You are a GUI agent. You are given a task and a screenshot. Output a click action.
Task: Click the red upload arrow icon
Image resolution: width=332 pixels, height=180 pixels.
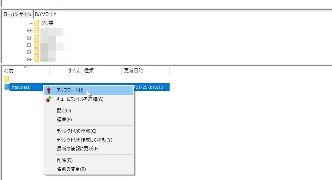(x=49, y=90)
